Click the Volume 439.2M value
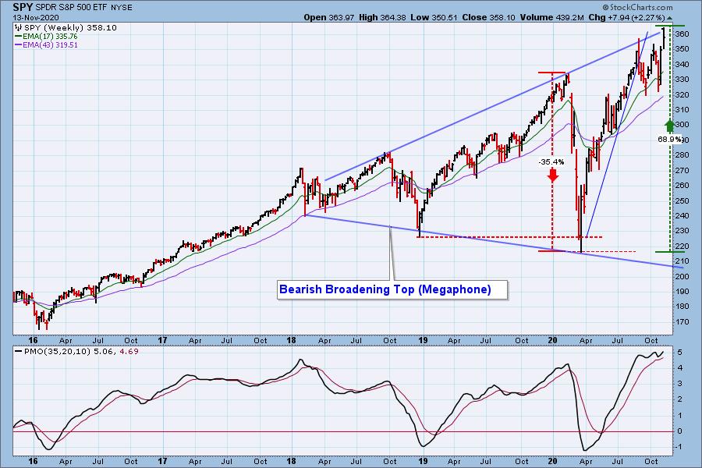Viewport: 702px width, 468px height. click(552, 17)
